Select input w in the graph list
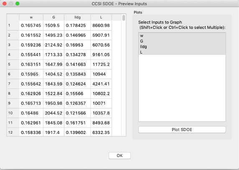This screenshot has width=239, height=170. (182, 36)
